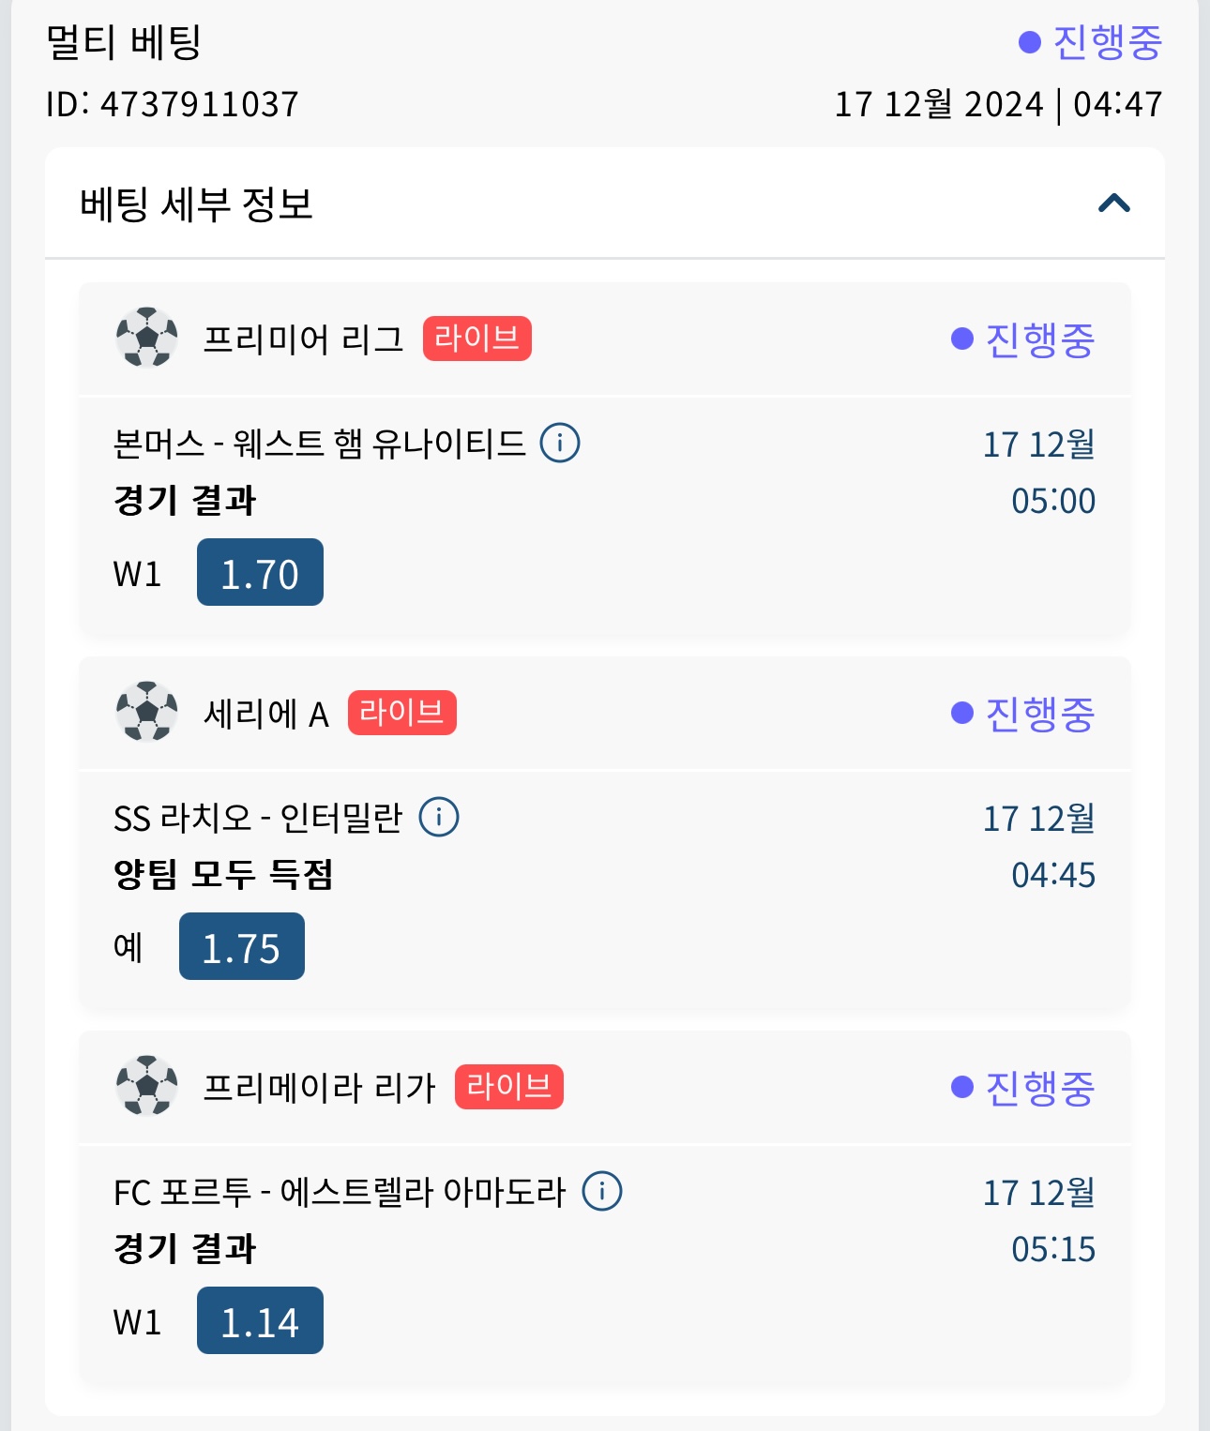Open info icon for SS 라치오 - 인터밀란
Image resolution: width=1210 pixels, height=1431 pixels.
point(439,817)
